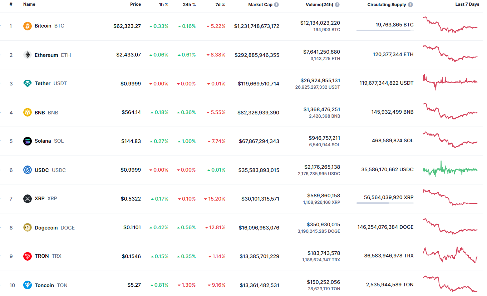
Task: Click the Volume(24h) info icon
Action: pos(337,5)
